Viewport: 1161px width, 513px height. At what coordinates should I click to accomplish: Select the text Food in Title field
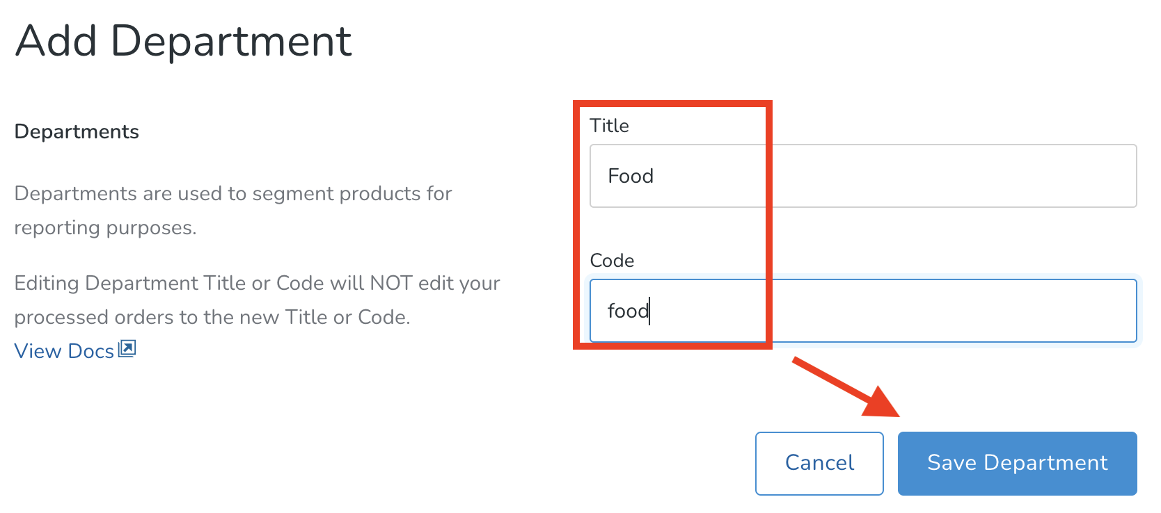pos(630,176)
